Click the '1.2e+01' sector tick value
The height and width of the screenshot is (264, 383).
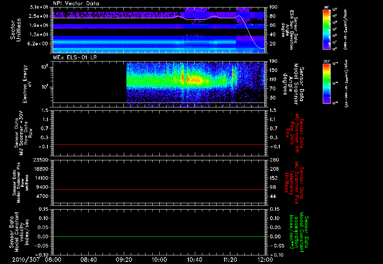[x=39, y=35]
